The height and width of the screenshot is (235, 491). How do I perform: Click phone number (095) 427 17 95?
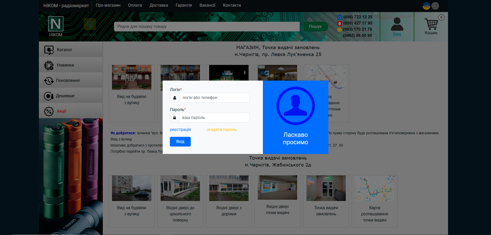(x=358, y=23)
